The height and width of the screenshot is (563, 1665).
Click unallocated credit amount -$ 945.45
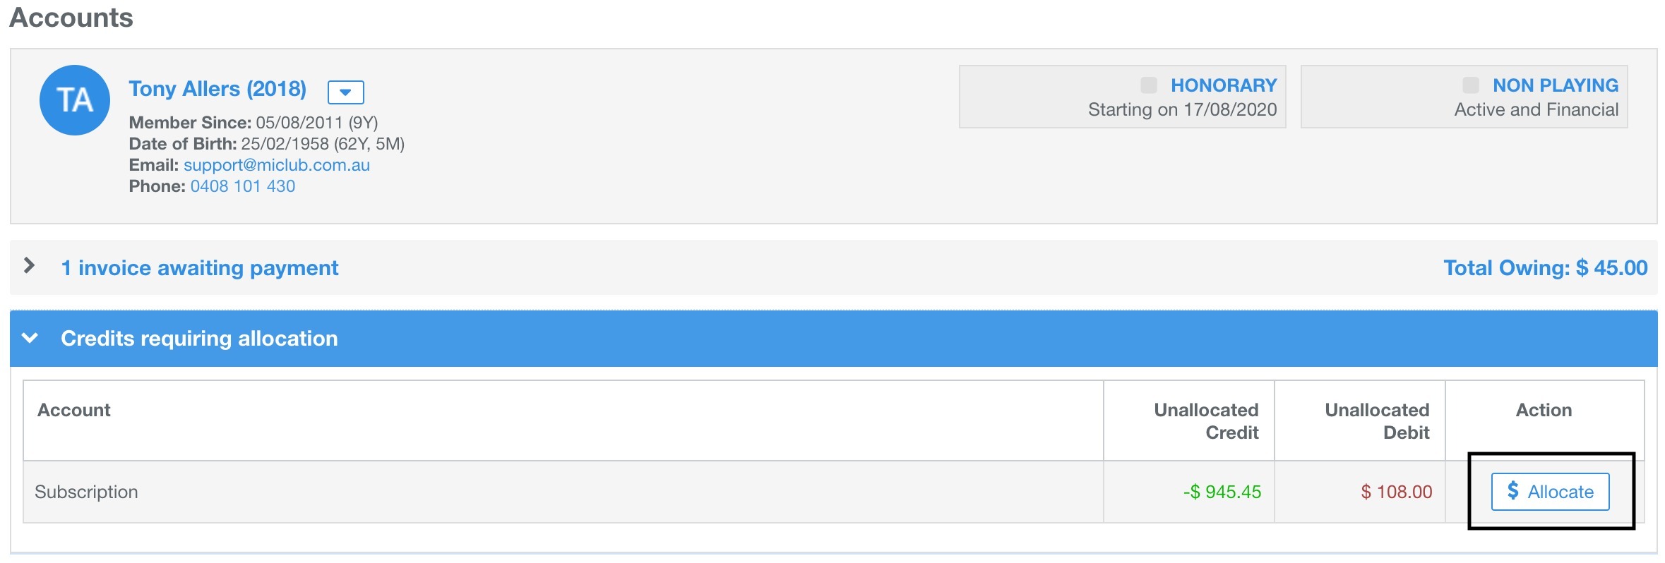click(x=1222, y=492)
